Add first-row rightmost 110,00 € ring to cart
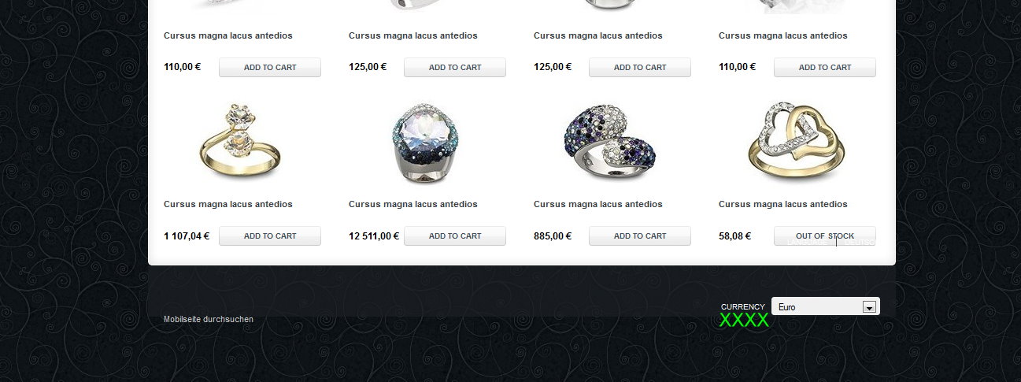1021x382 pixels. pyautogui.click(x=825, y=67)
